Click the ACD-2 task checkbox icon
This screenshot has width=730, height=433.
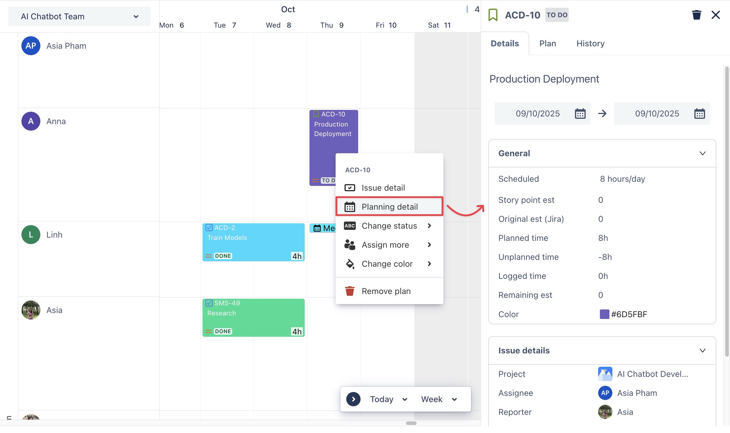[x=209, y=228]
